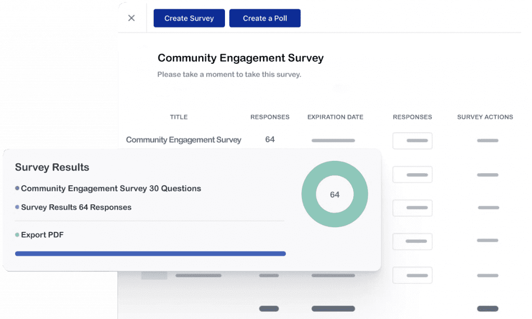Click the survey action icon in the second row
The width and height of the screenshot is (532, 319).
[x=487, y=174]
